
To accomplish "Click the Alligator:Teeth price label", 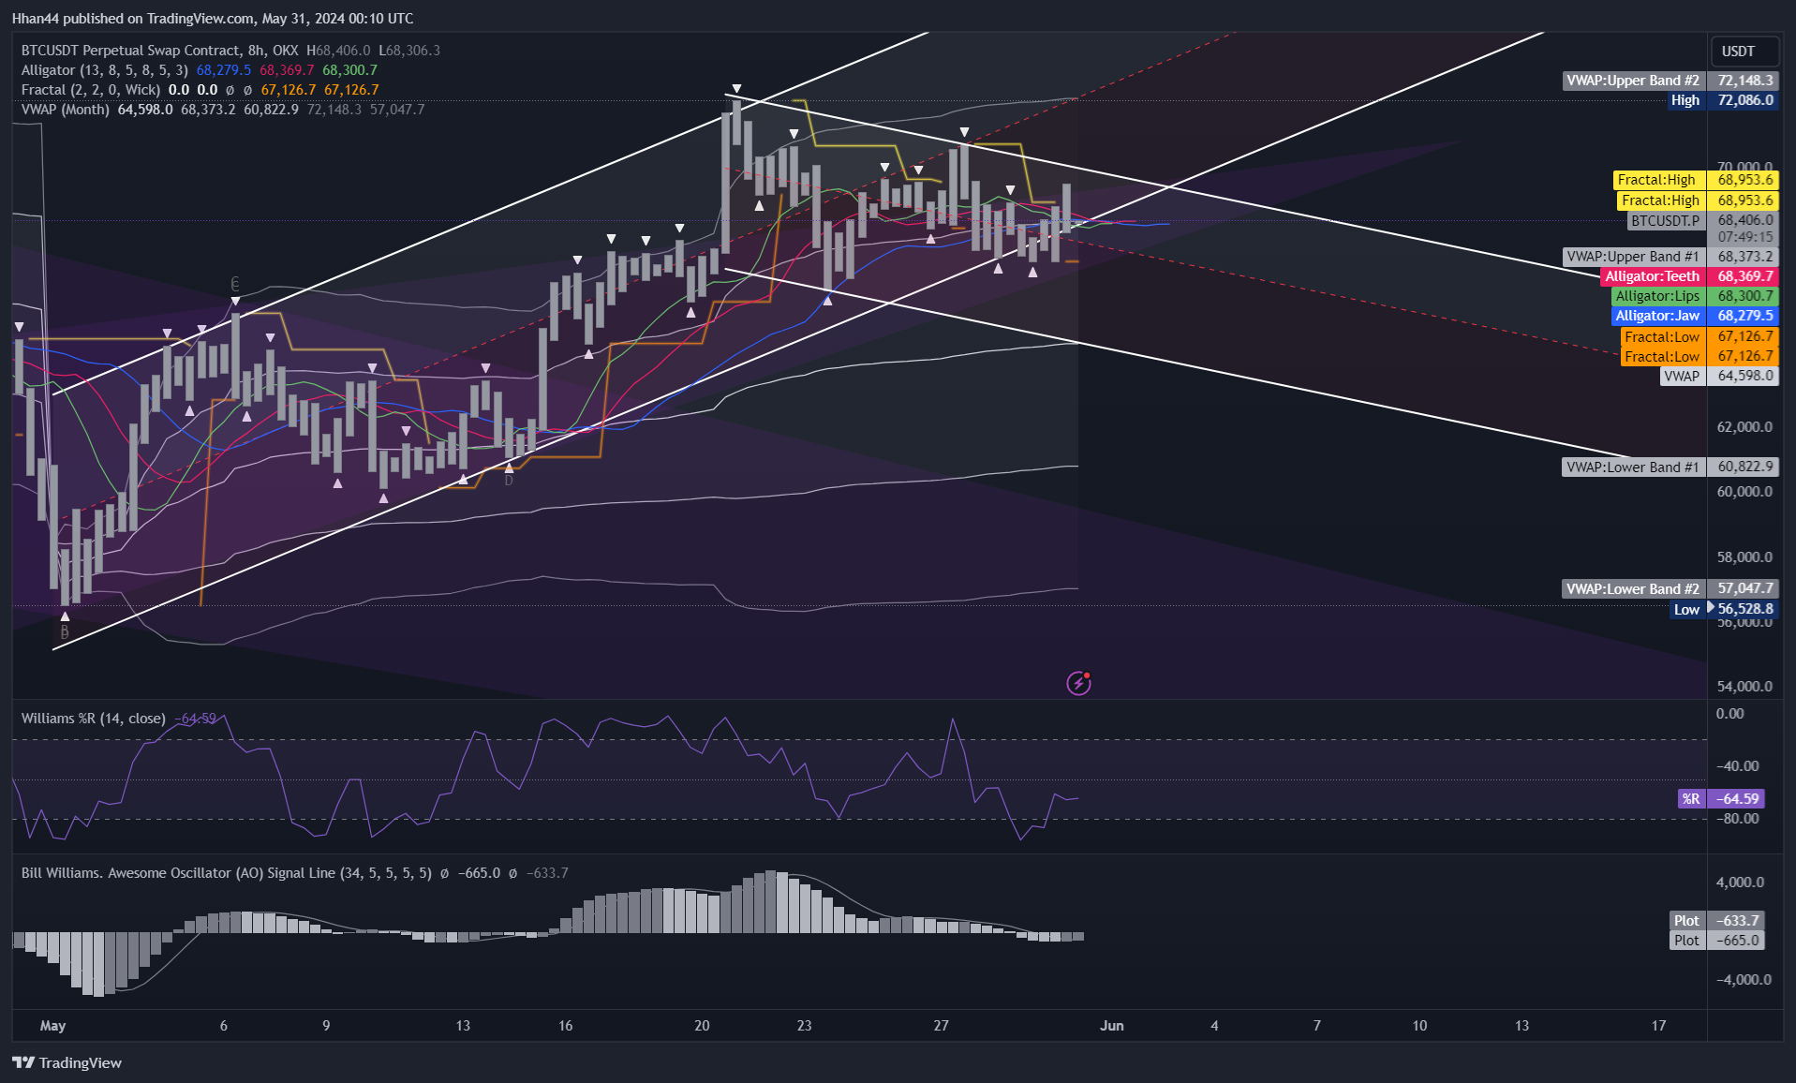I will coord(1688,276).
